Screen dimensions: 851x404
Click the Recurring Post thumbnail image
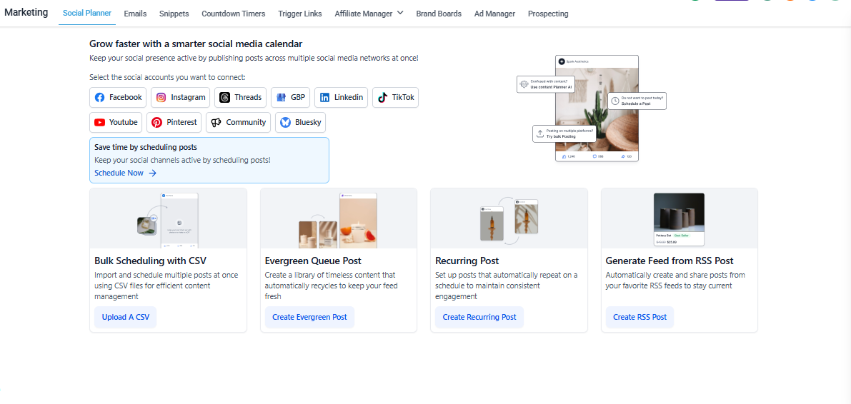coord(509,218)
